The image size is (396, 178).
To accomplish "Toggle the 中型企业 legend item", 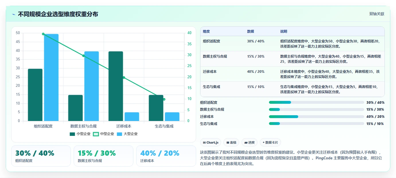I will (104, 134).
